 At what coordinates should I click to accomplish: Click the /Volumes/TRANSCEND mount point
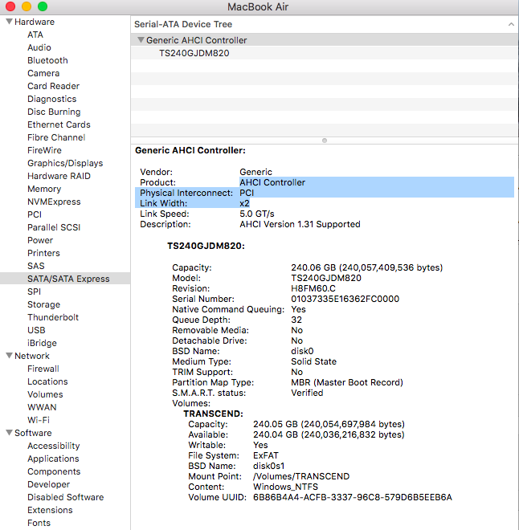(x=301, y=476)
